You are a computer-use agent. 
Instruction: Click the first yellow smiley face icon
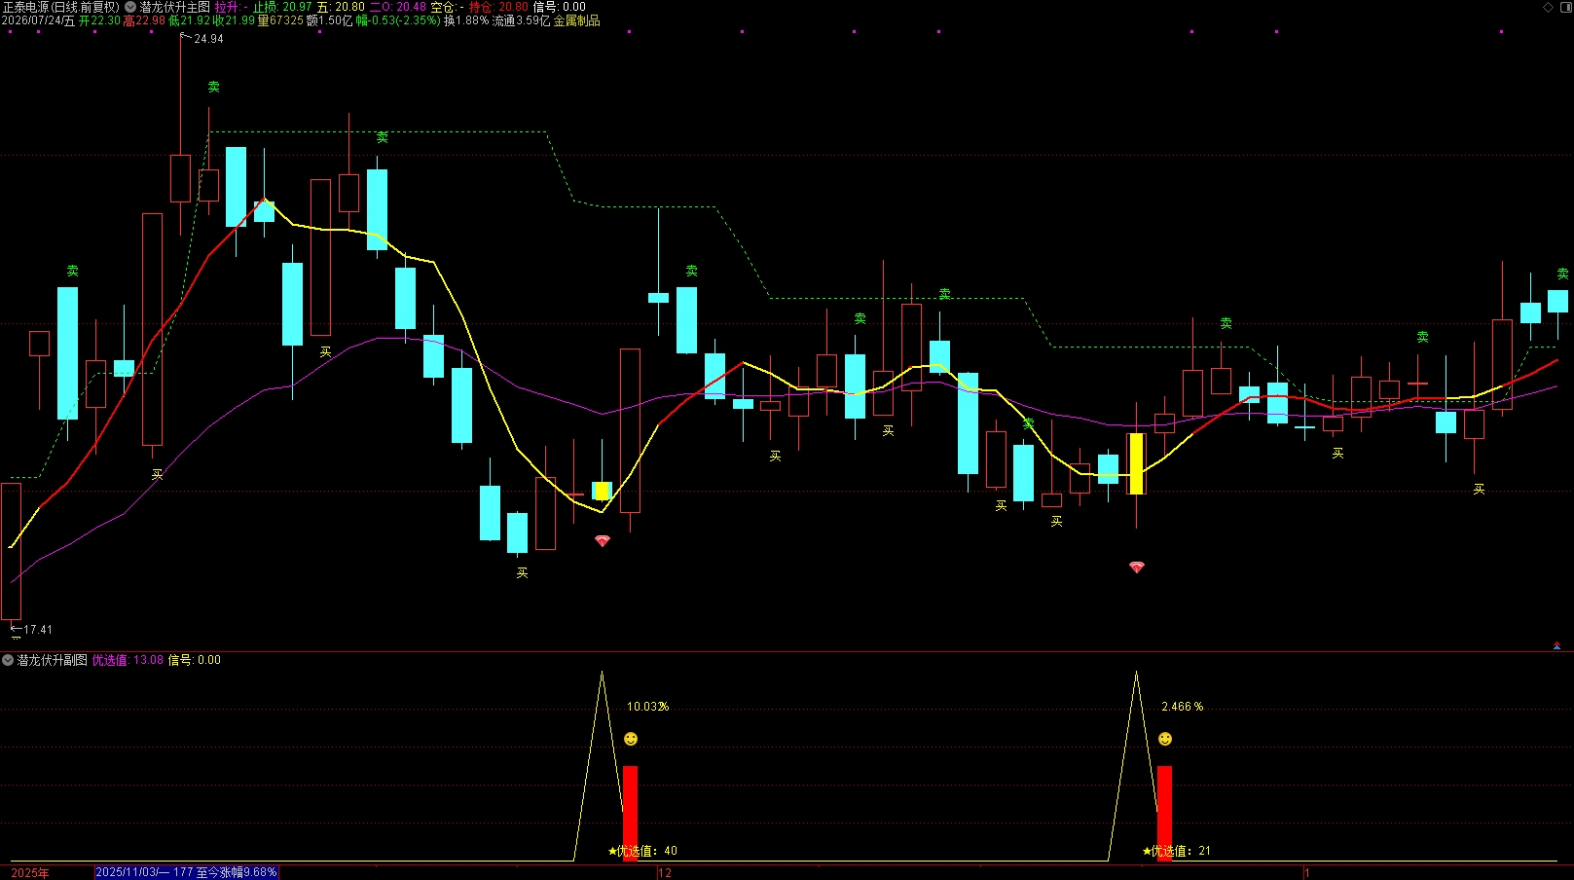click(x=631, y=739)
